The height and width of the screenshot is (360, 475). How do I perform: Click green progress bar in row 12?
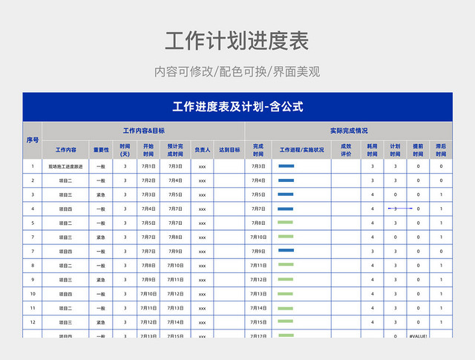[x=285, y=321]
